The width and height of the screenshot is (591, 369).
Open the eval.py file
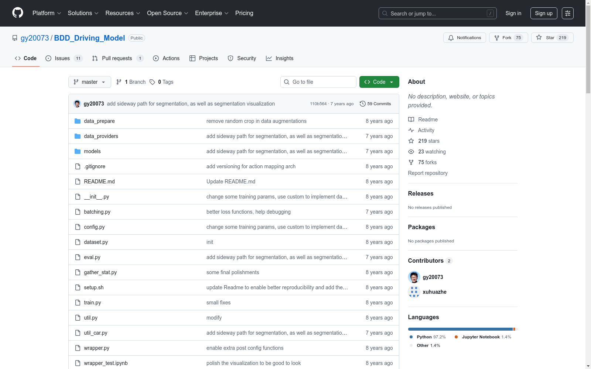[x=92, y=257]
